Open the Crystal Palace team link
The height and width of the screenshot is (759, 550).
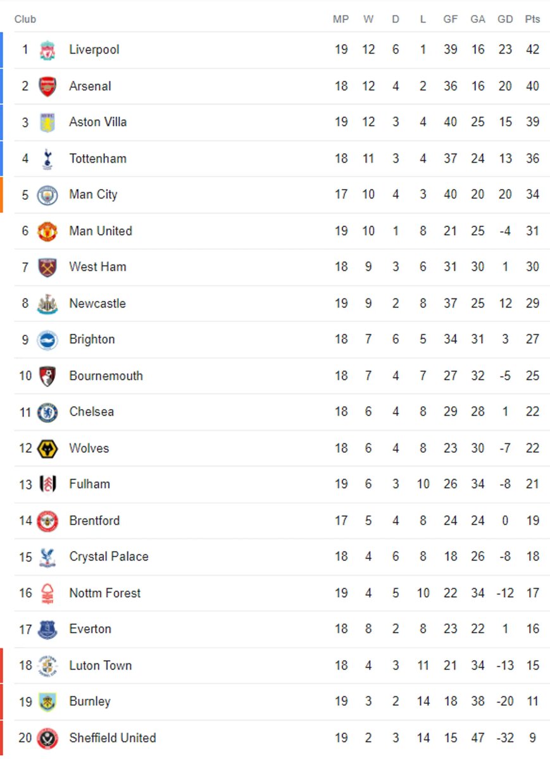tap(109, 557)
